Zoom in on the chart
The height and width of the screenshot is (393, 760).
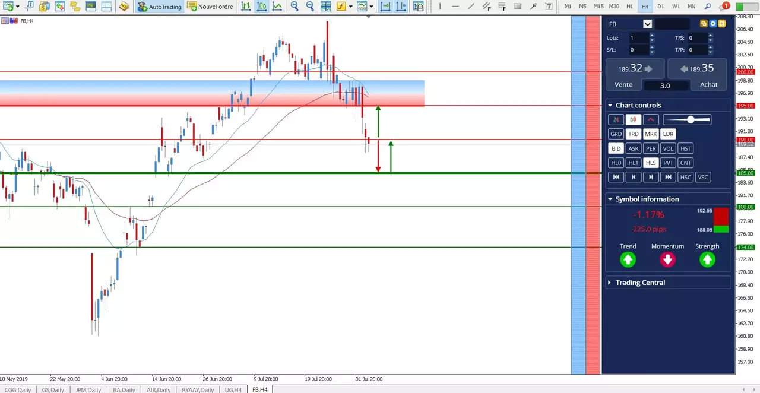[x=294, y=7]
